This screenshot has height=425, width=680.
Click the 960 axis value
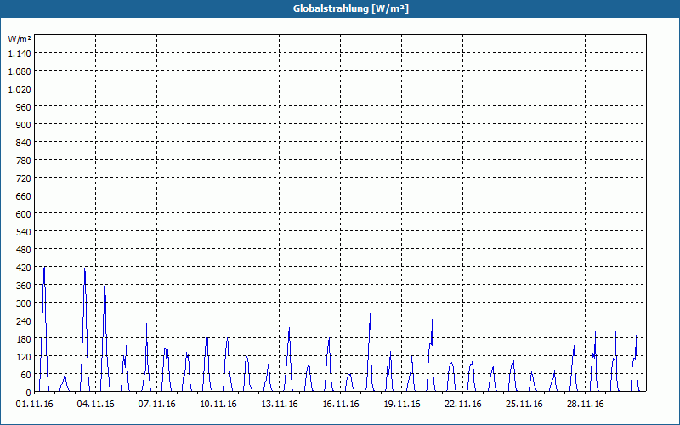(24, 107)
